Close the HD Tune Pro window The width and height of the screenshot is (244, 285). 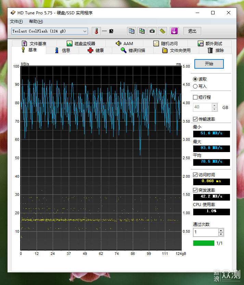tap(229, 13)
